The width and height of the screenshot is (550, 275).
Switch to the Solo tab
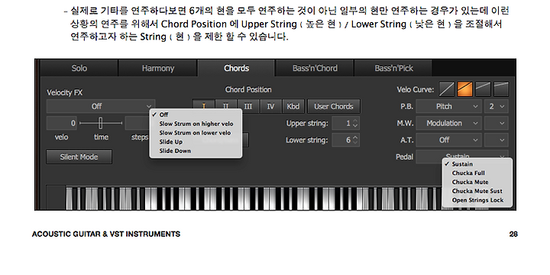click(x=79, y=69)
